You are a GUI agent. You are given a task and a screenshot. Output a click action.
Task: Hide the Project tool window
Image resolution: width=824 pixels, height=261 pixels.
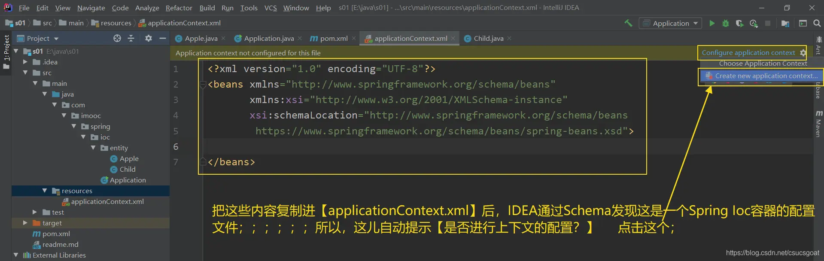(162, 38)
